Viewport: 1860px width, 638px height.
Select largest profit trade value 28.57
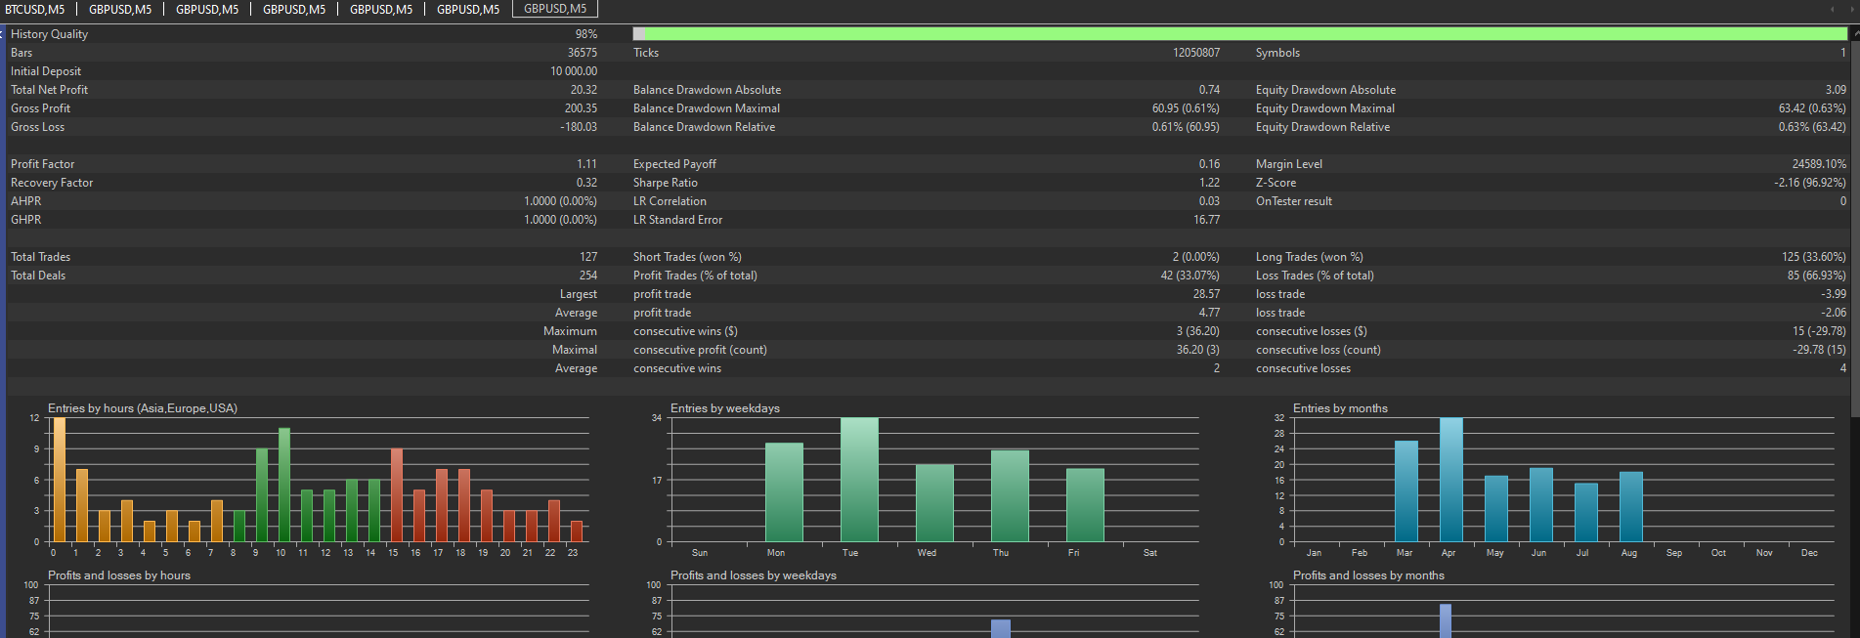(1207, 294)
